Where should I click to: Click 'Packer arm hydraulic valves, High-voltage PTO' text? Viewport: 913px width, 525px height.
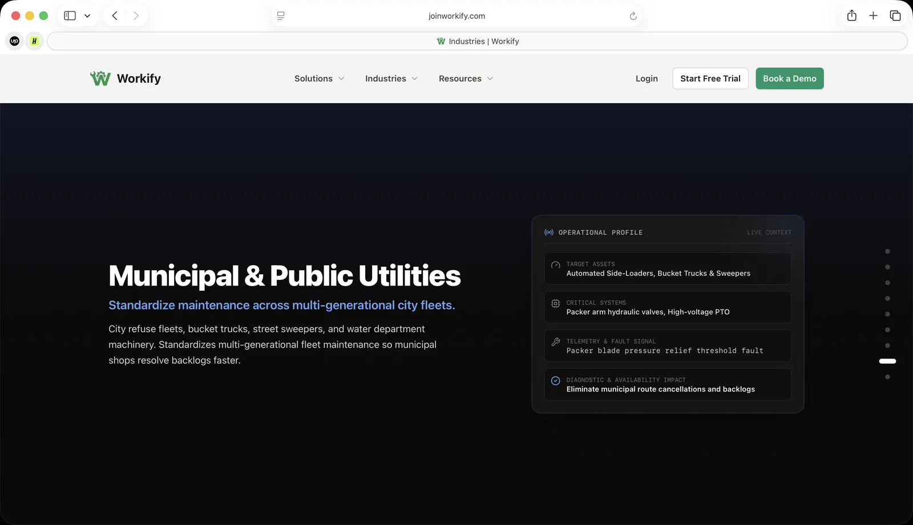pyautogui.click(x=648, y=312)
